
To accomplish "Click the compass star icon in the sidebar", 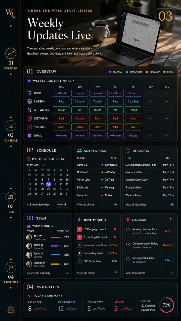I will [x=11, y=310].
